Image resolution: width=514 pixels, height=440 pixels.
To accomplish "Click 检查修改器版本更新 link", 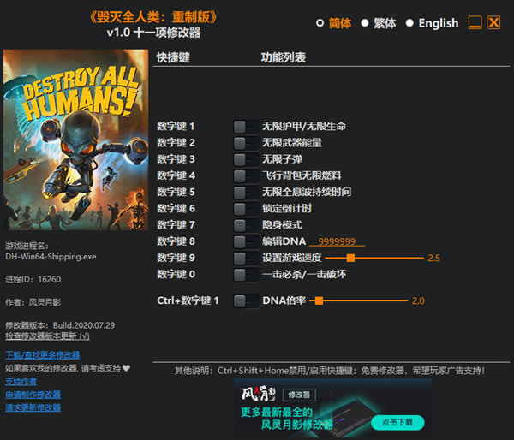I will (x=47, y=336).
